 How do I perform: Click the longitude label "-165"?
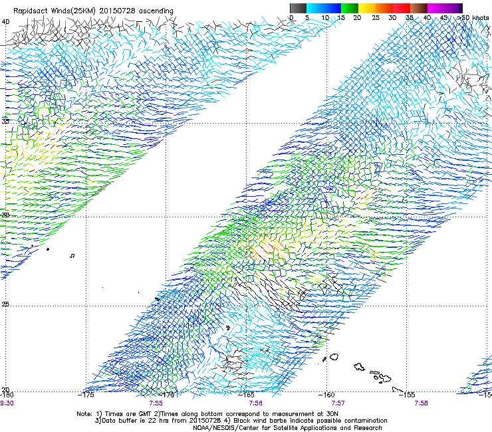[x=247, y=395]
